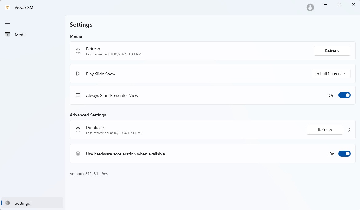
Task: Click the Version 241.2.12266 text
Action: (88, 174)
